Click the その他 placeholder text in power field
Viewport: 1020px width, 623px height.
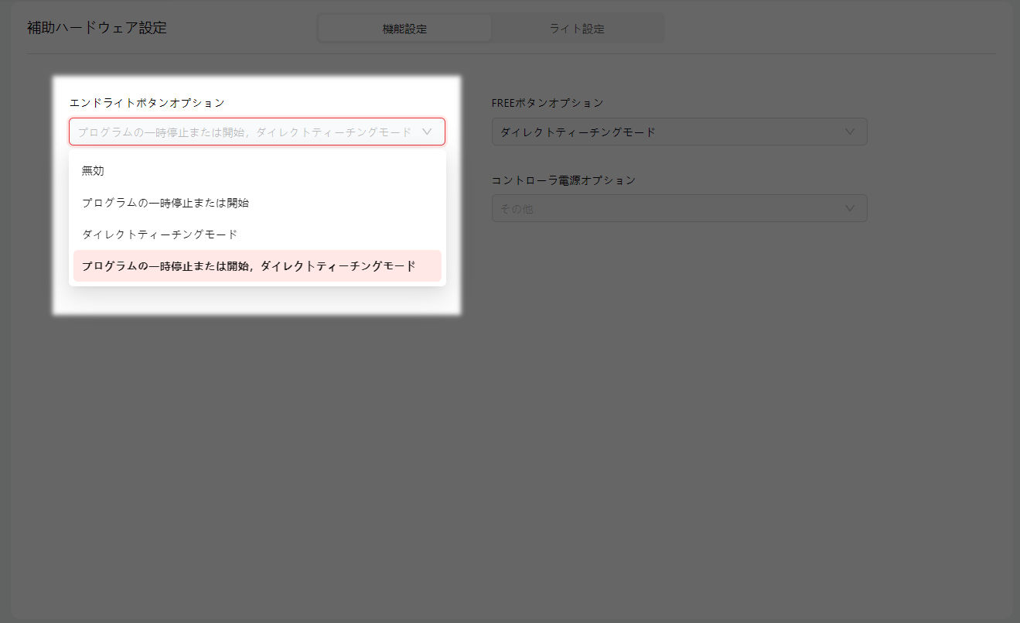click(517, 209)
